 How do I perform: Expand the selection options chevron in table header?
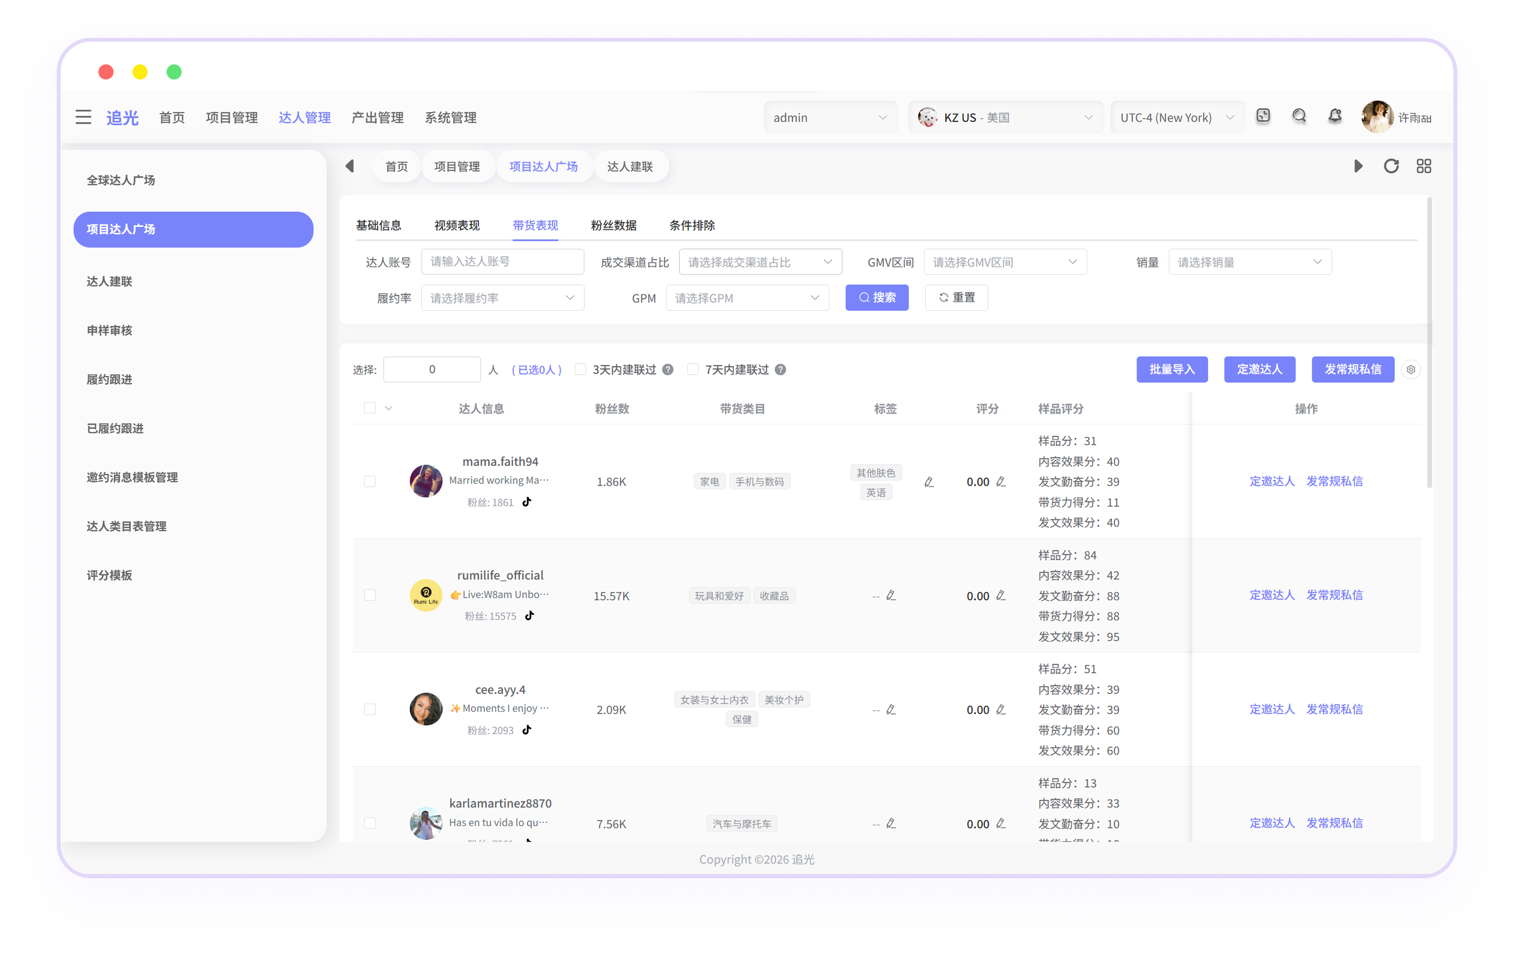388,409
